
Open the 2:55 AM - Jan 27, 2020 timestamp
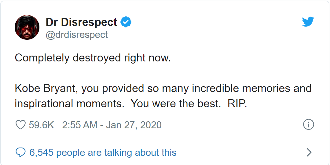pos(112,125)
